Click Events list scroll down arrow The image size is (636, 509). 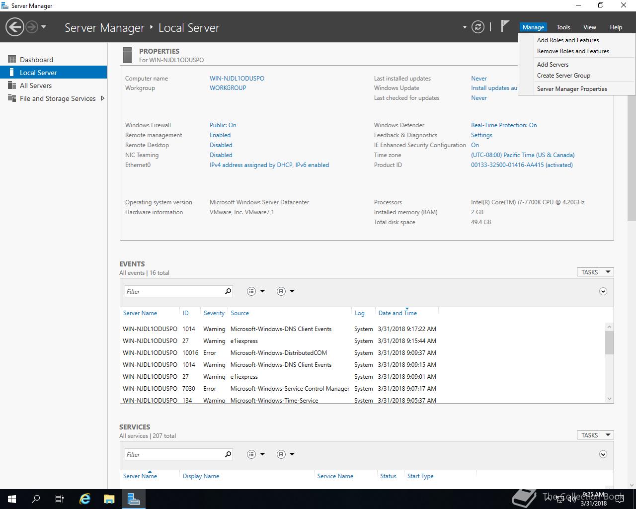[x=609, y=399]
